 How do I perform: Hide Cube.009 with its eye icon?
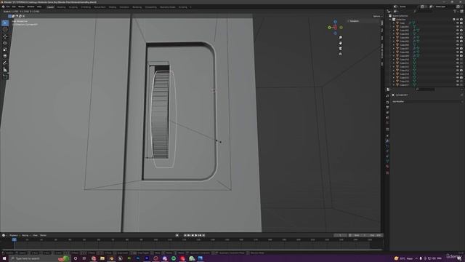458,56
